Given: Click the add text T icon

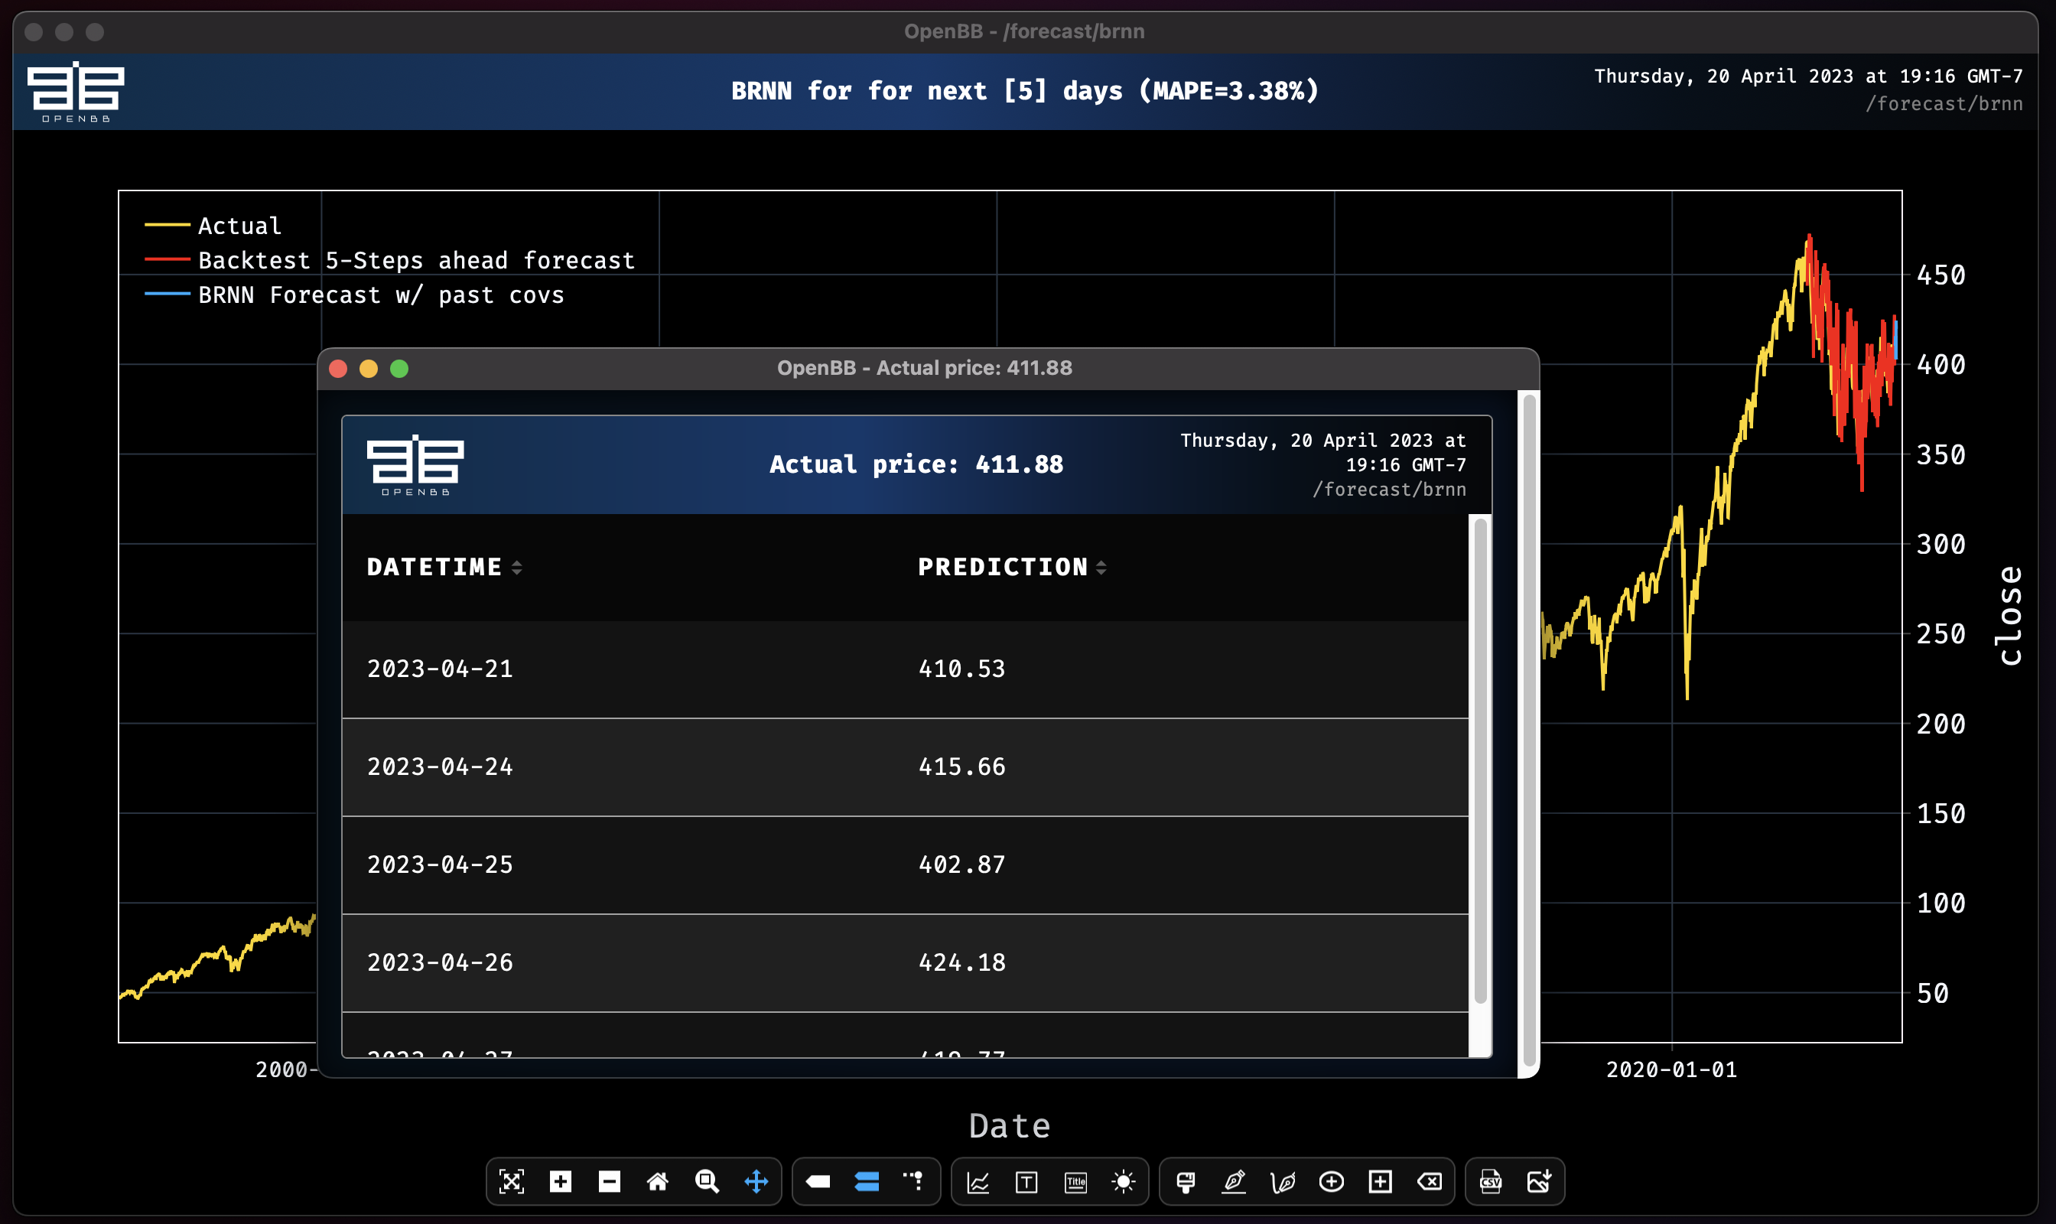Looking at the screenshot, I should [x=1026, y=1182].
